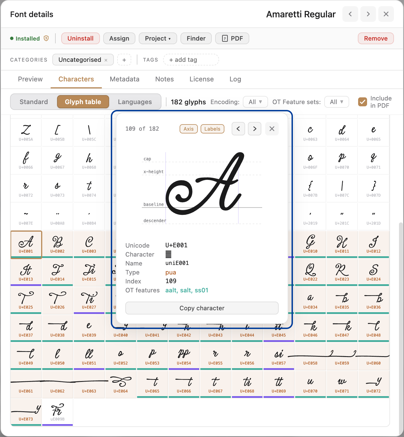Select glyph U+0066 cell
The image size is (404, 437).
(26, 161)
